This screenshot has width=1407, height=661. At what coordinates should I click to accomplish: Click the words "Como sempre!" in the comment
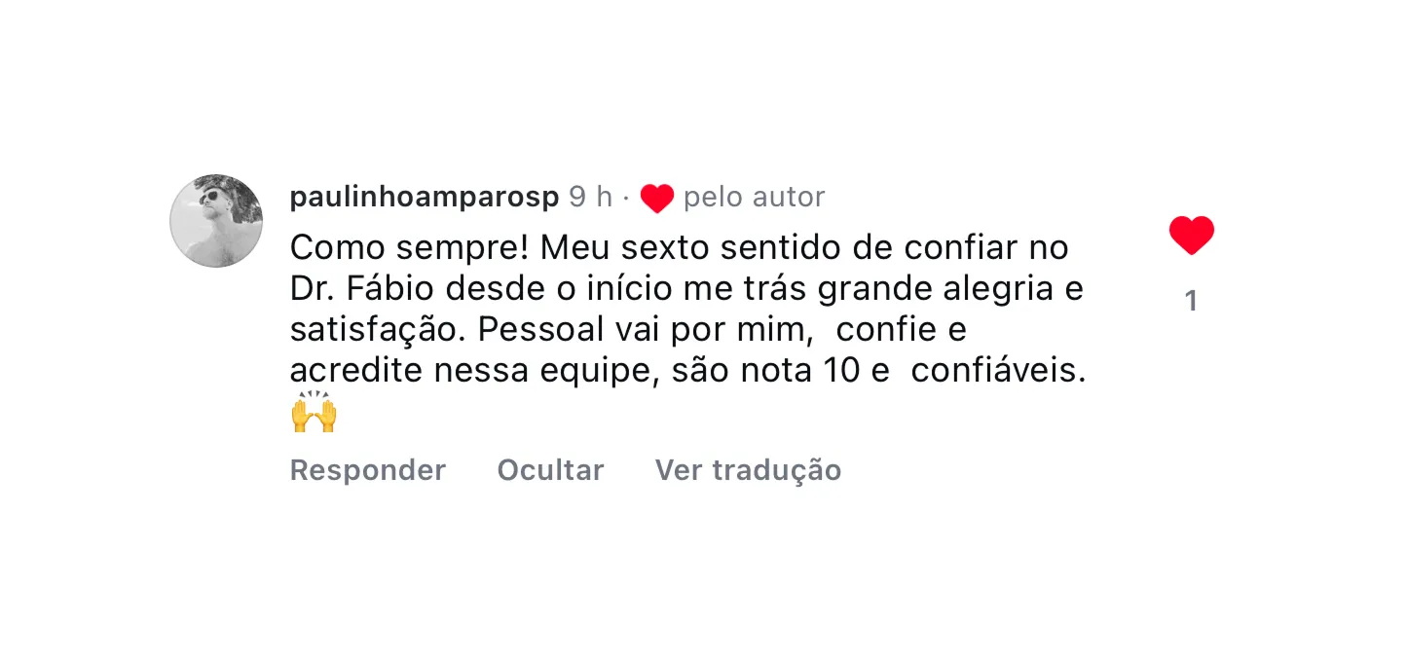(x=409, y=248)
